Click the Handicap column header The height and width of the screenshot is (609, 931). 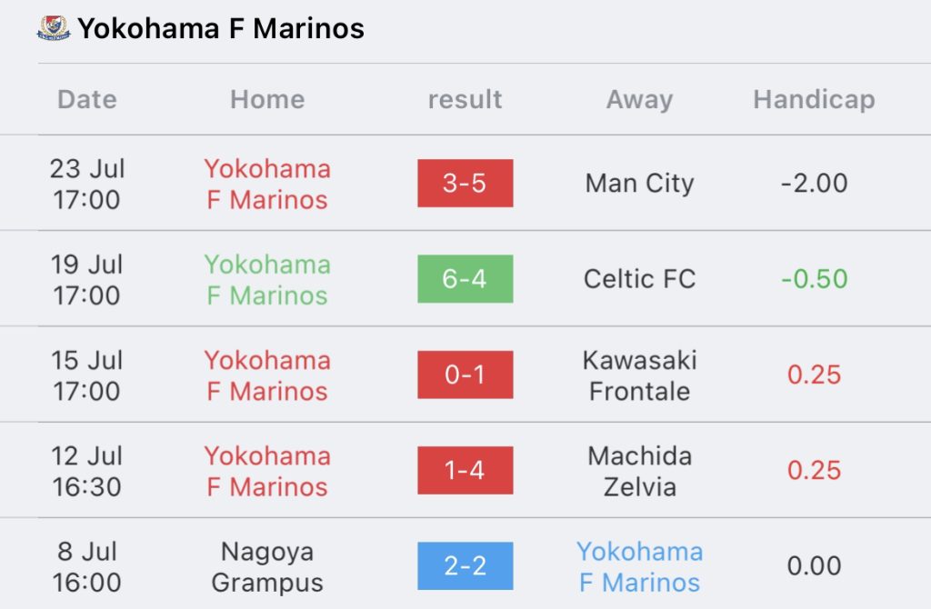[x=814, y=100]
